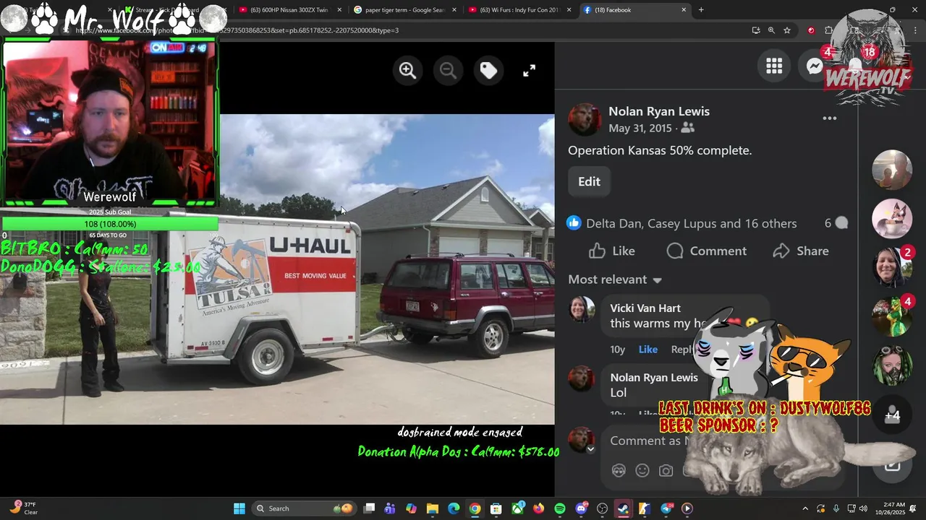Open Discord from the taskbar
This screenshot has height=520, width=926.
coord(582,508)
